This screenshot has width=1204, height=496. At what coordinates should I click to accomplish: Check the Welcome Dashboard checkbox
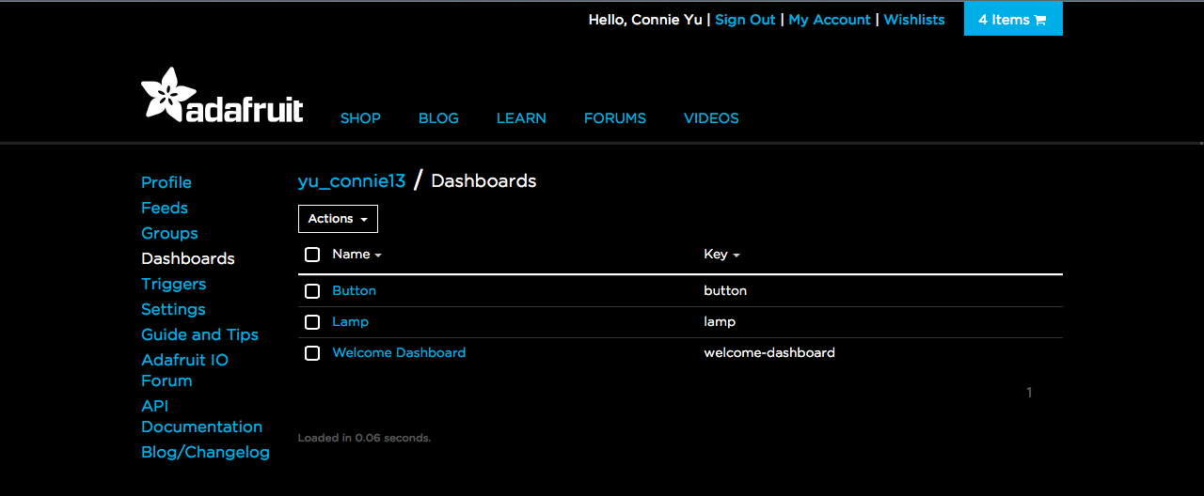[x=312, y=353]
